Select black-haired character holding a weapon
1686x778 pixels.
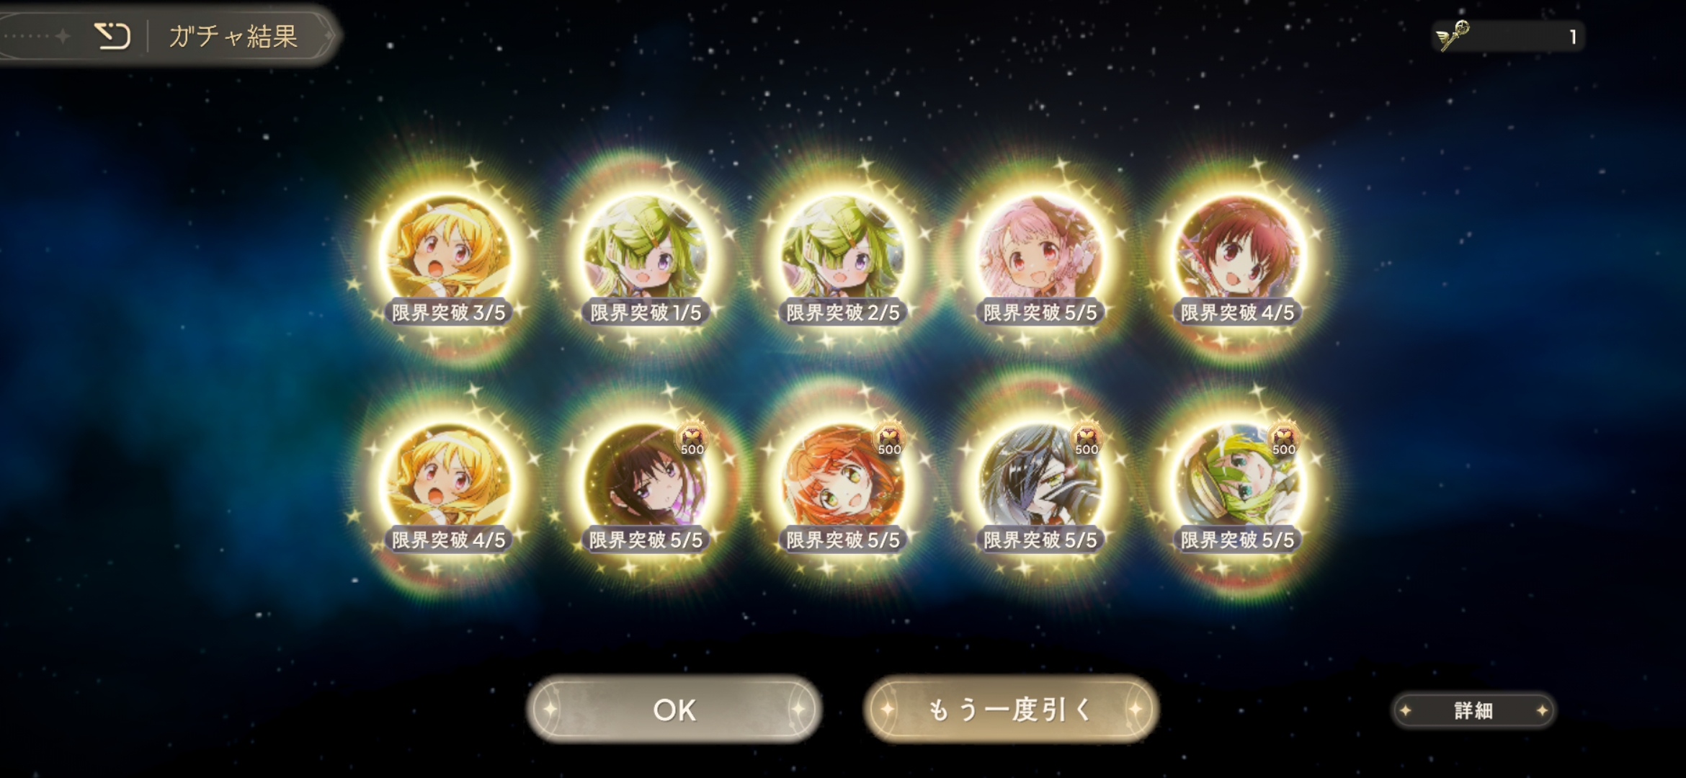click(1040, 484)
